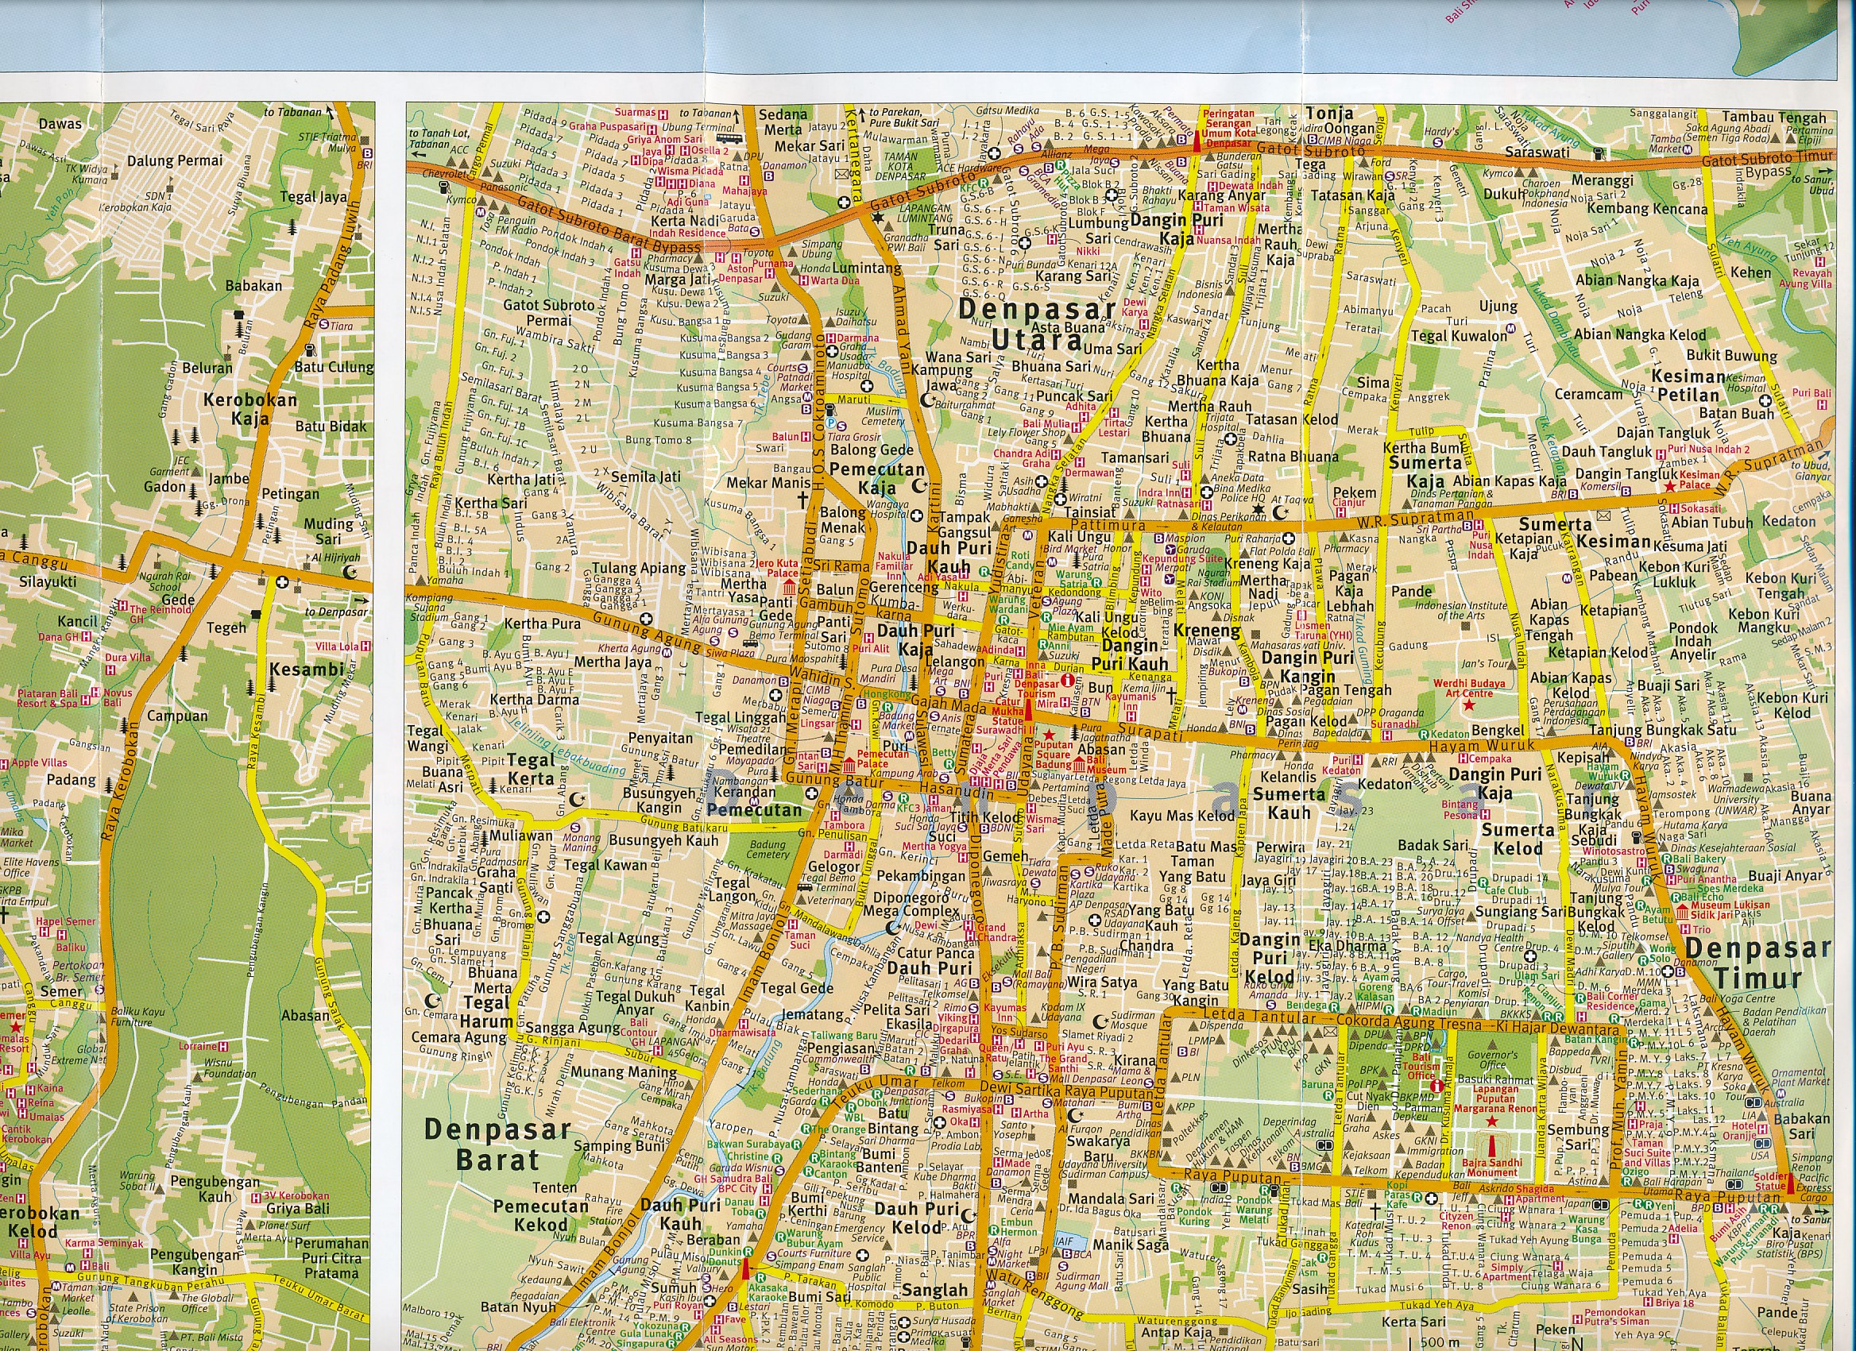The image size is (1856, 1351).
Task: Click the Bali Tourism Office info icon
Action: point(1438,1085)
